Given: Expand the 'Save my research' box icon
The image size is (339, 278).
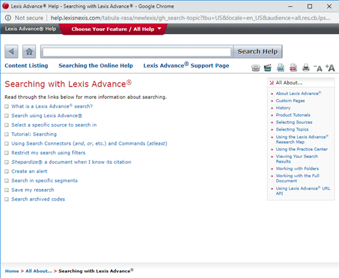Looking at the screenshot, I should [7, 190].
